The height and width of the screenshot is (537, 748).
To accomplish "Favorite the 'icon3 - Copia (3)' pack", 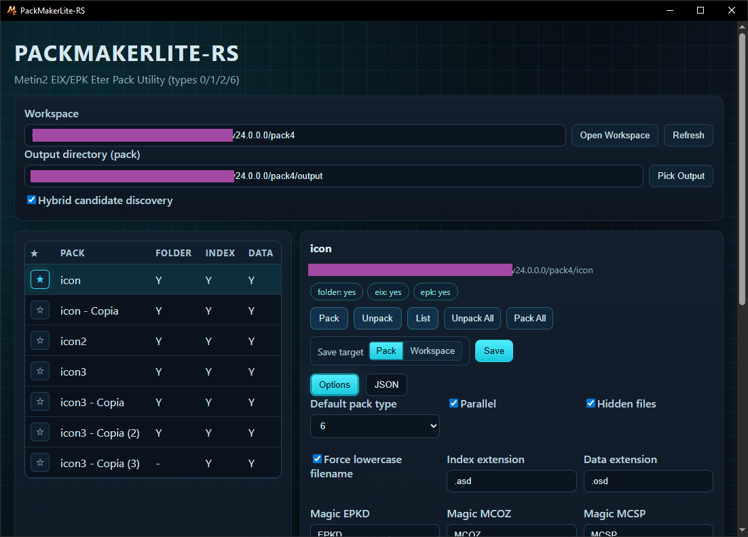I will point(40,462).
